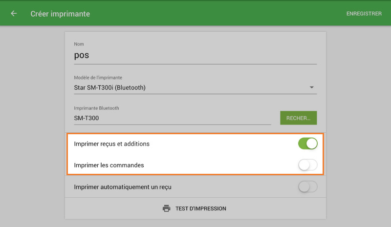
Task: Click the small 'Nom' field caption
Action: (x=79, y=44)
